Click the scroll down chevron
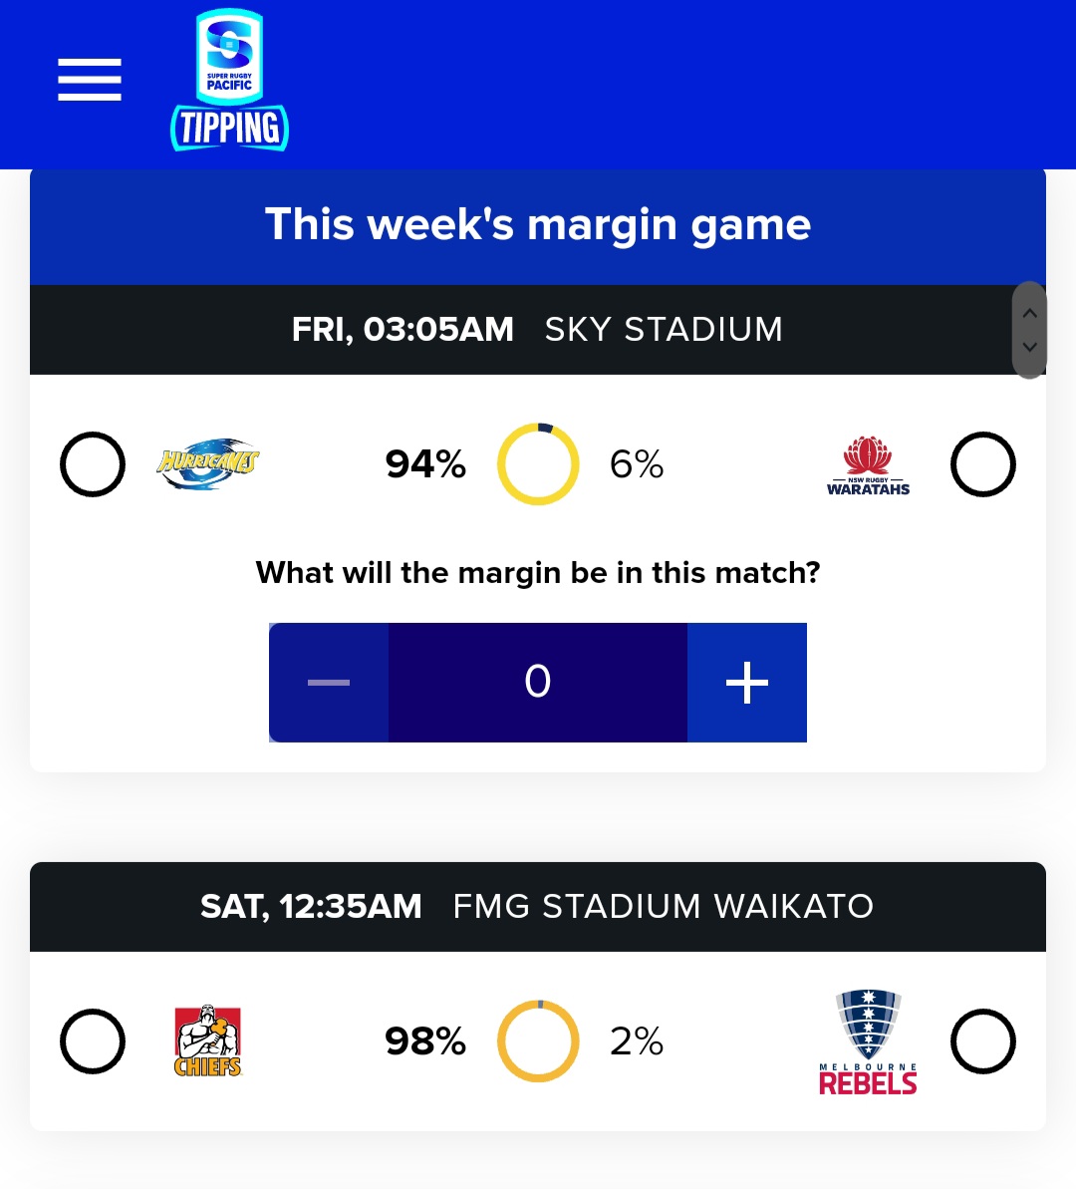Viewport: 1076px width, 1189px height. (1029, 347)
